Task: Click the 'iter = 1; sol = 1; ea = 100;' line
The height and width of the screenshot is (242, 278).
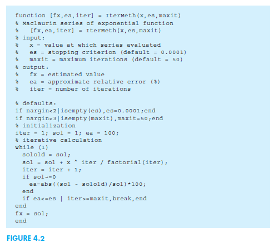Action: tap(67, 133)
